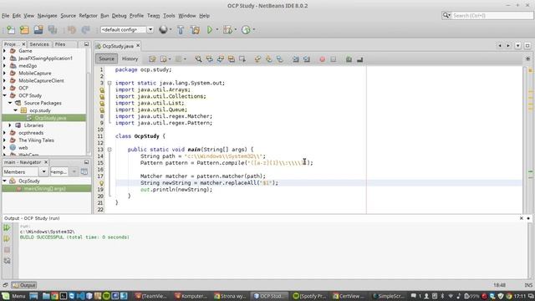
Task: Click the Shift Line Right icon
Action: [x=307, y=59]
